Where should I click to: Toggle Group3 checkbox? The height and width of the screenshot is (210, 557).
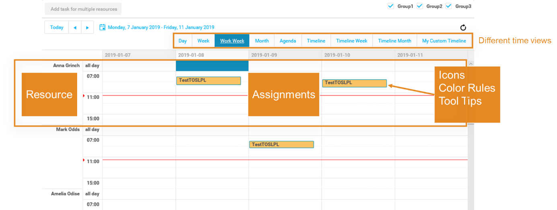tap(448, 6)
